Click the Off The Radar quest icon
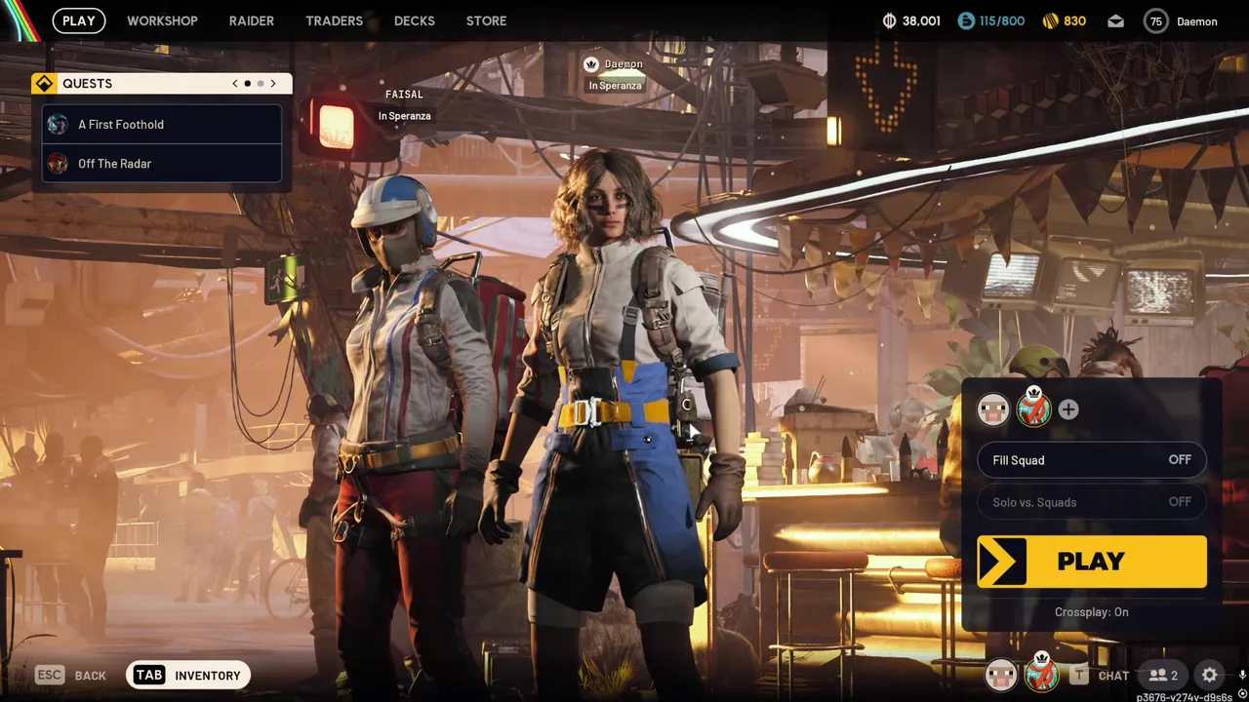The width and height of the screenshot is (1249, 702). tap(59, 164)
